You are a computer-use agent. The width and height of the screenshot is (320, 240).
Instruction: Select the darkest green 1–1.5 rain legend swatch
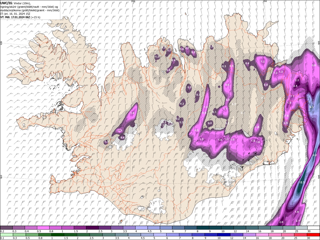58,235
